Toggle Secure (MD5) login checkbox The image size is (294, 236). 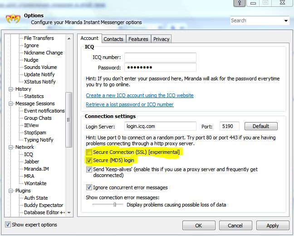click(89, 160)
